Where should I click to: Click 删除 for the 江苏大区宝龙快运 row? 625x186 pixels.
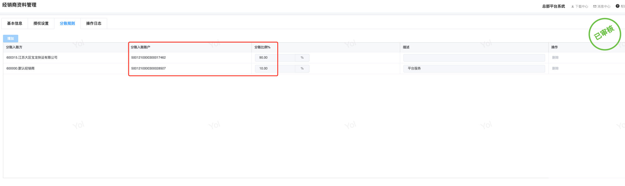click(x=555, y=58)
